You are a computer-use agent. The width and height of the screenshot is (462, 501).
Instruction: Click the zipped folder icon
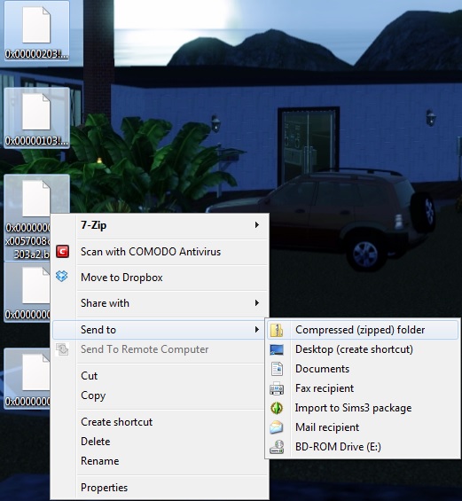click(277, 330)
